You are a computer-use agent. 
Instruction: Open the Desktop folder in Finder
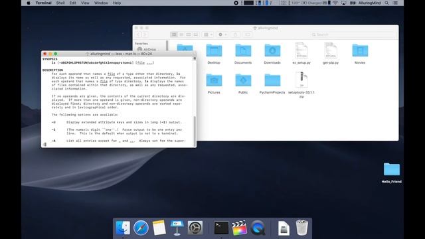214,50
